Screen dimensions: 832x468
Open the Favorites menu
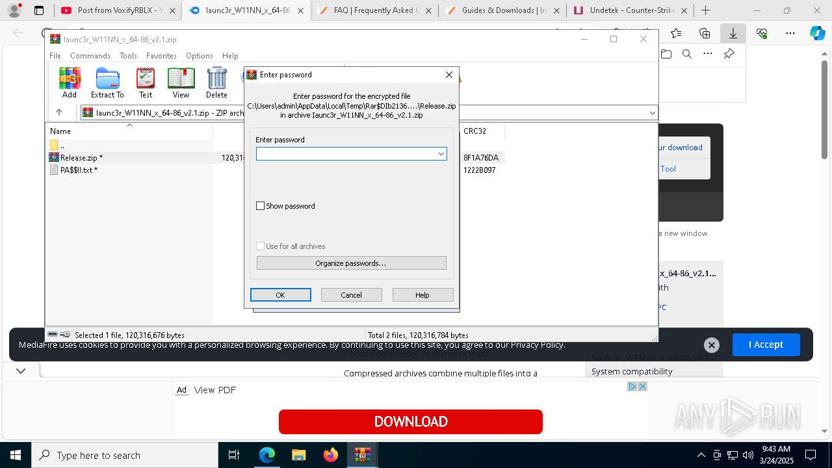click(161, 56)
